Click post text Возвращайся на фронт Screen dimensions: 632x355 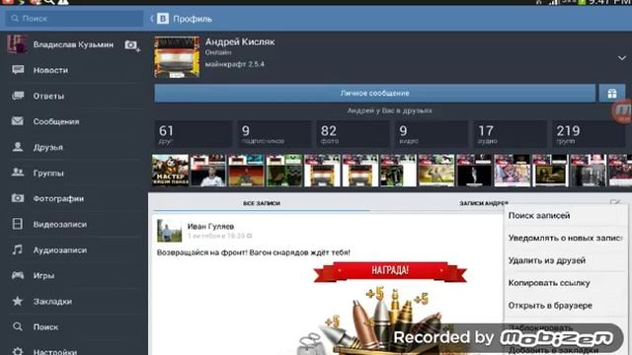pyautogui.click(x=254, y=252)
